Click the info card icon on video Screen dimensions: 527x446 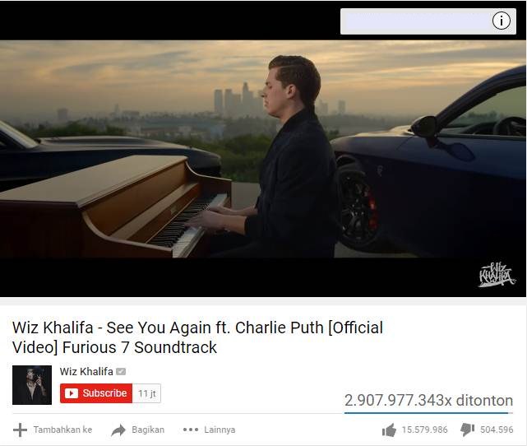pyautogui.click(x=502, y=21)
